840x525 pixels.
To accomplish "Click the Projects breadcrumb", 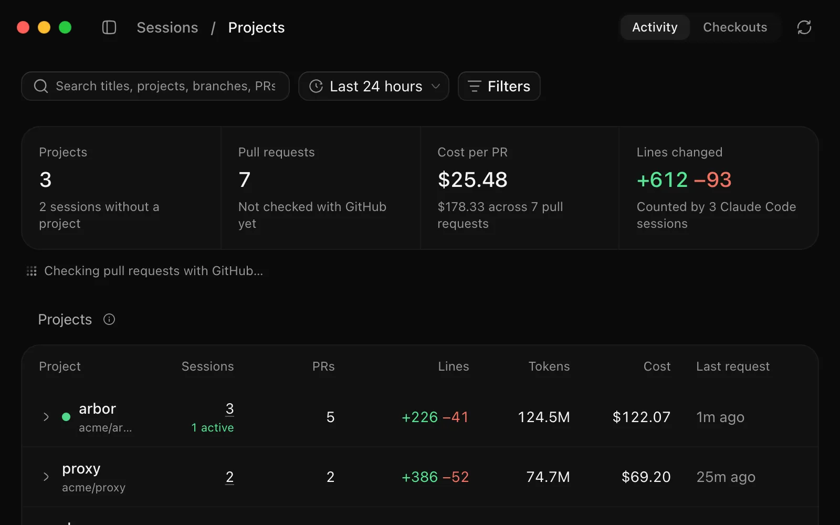I will 256,27.
